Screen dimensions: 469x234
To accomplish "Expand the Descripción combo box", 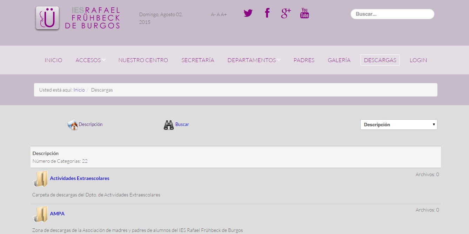I will click(x=399, y=125).
